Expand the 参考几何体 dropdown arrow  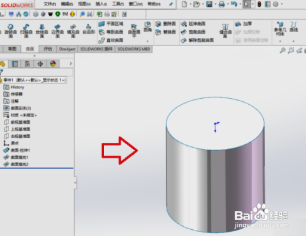(280, 41)
